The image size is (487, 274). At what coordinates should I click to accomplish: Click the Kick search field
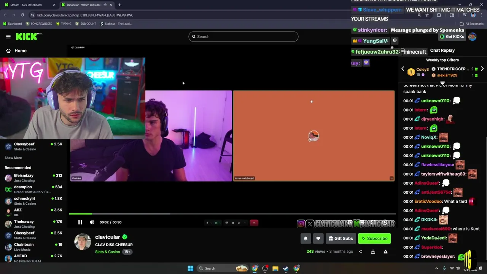tap(243, 37)
